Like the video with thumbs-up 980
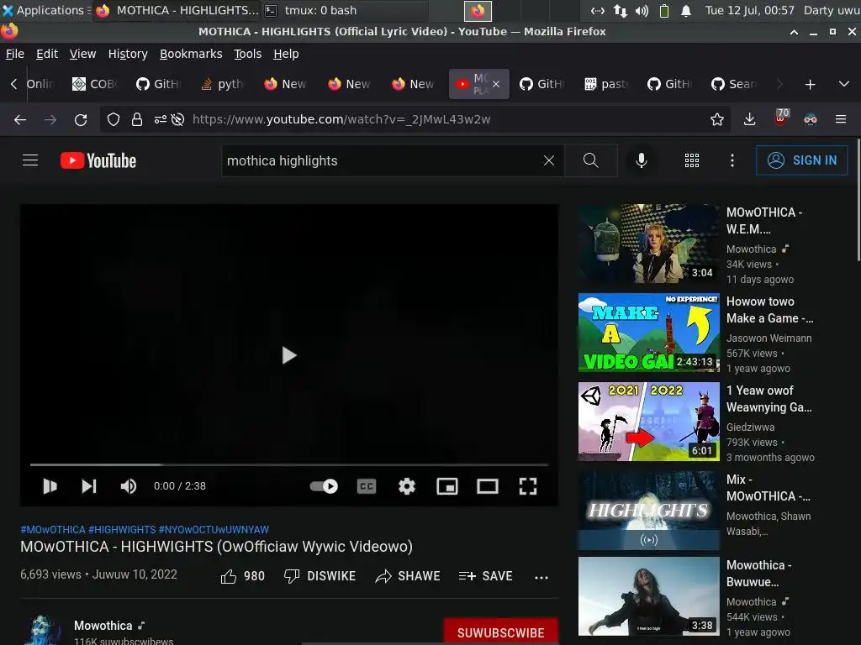This screenshot has height=645, width=861. click(x=243, y=576)
